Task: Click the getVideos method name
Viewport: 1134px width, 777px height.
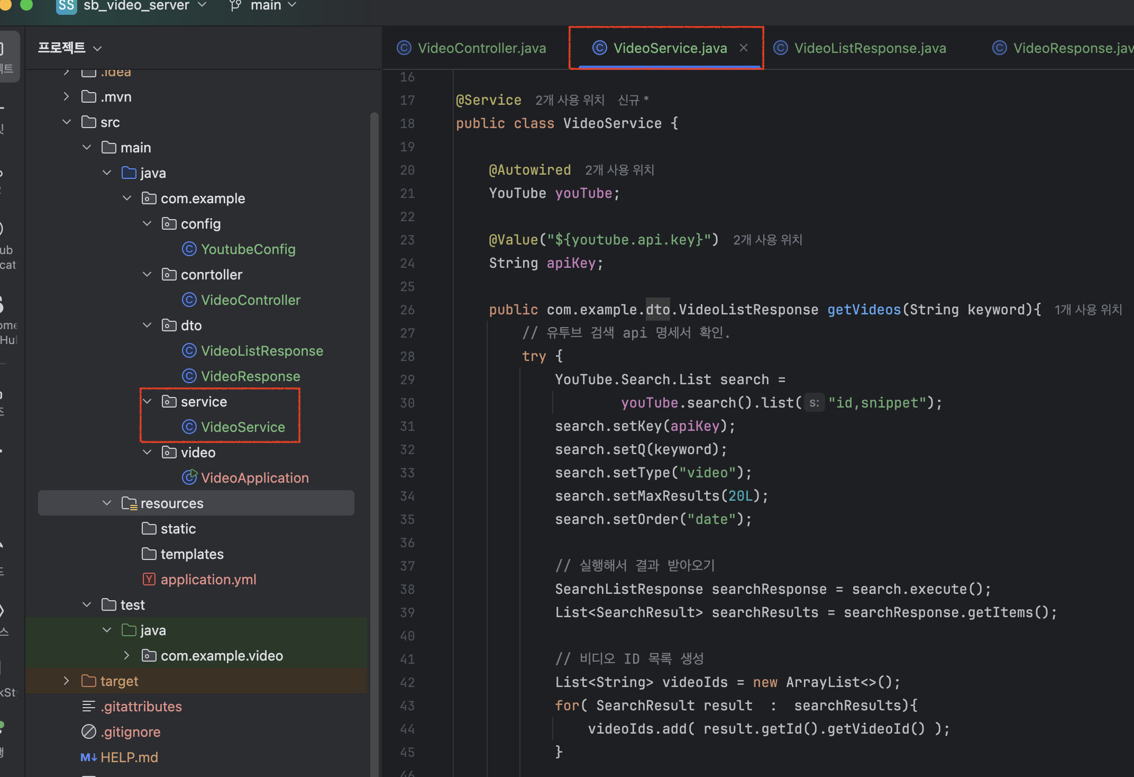Action: click(x=864, y=310)
